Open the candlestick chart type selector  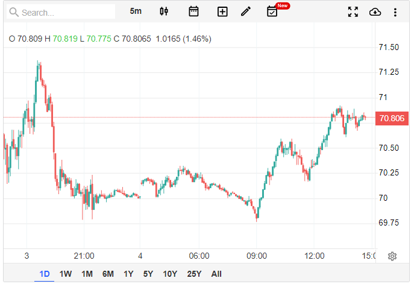(165, 11)
